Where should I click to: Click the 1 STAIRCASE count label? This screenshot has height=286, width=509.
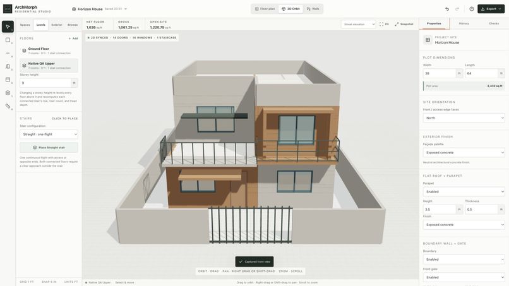click(x=167, y=38)
